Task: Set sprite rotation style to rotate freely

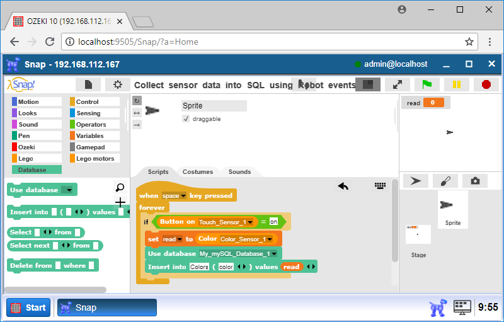Action: tap(137, 101)
